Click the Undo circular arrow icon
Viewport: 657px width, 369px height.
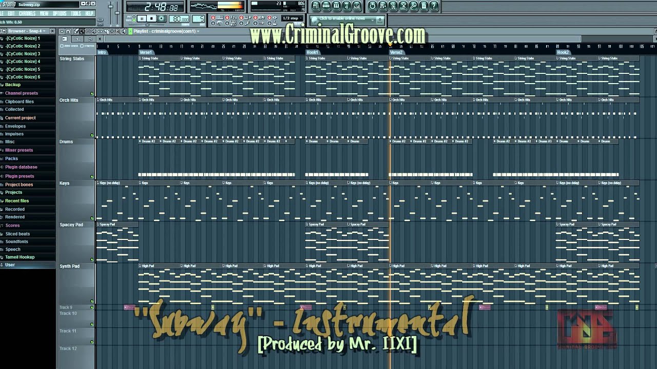click(373, 6)
